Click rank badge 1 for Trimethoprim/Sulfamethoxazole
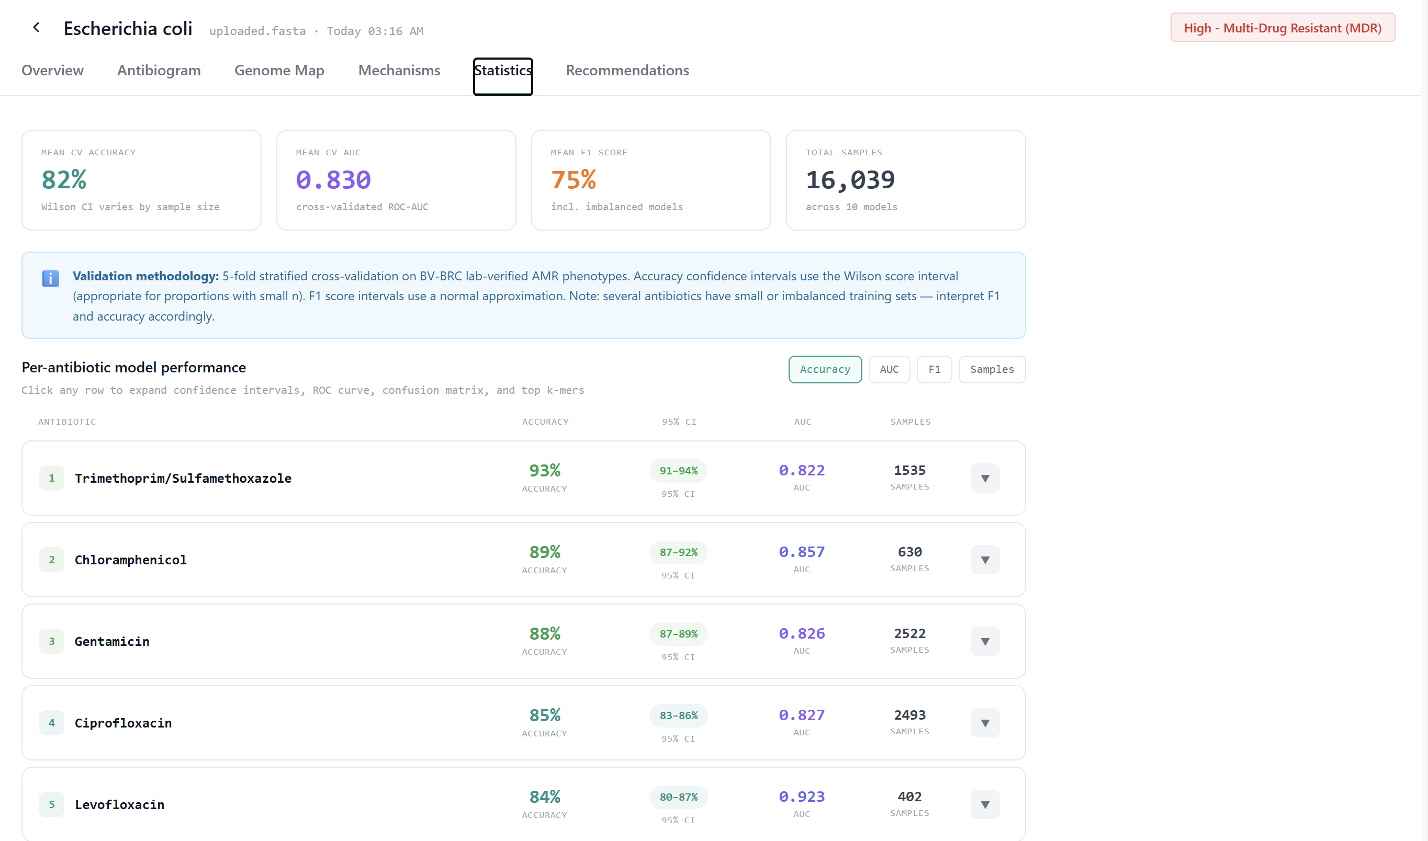 [x=52, y=478]
